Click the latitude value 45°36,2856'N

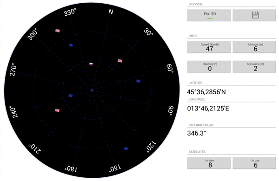click(x=206, y=92)
